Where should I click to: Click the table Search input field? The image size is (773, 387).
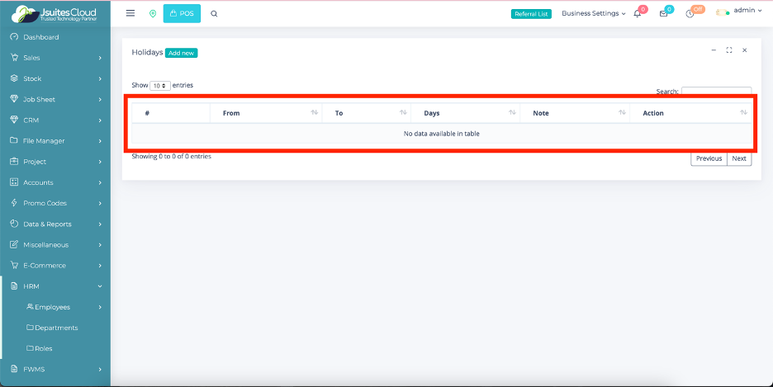click(716, 92)
